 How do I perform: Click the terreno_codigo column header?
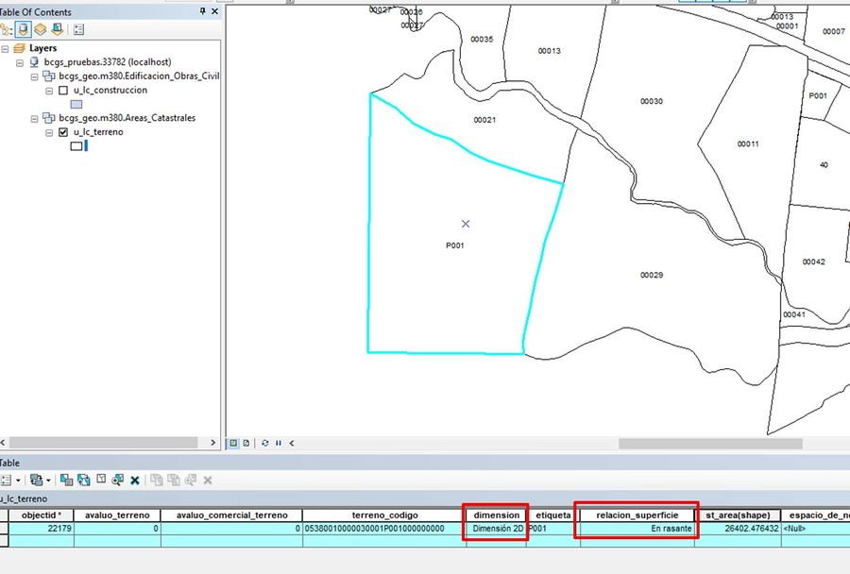(384, 515)
